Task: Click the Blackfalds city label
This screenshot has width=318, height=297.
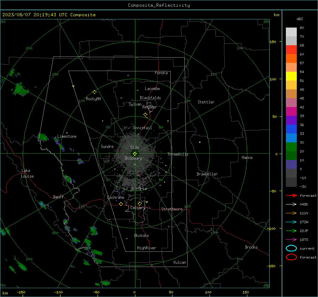Action: 150,98
